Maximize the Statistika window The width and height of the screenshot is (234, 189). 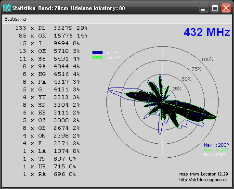[x=215, y=8]
